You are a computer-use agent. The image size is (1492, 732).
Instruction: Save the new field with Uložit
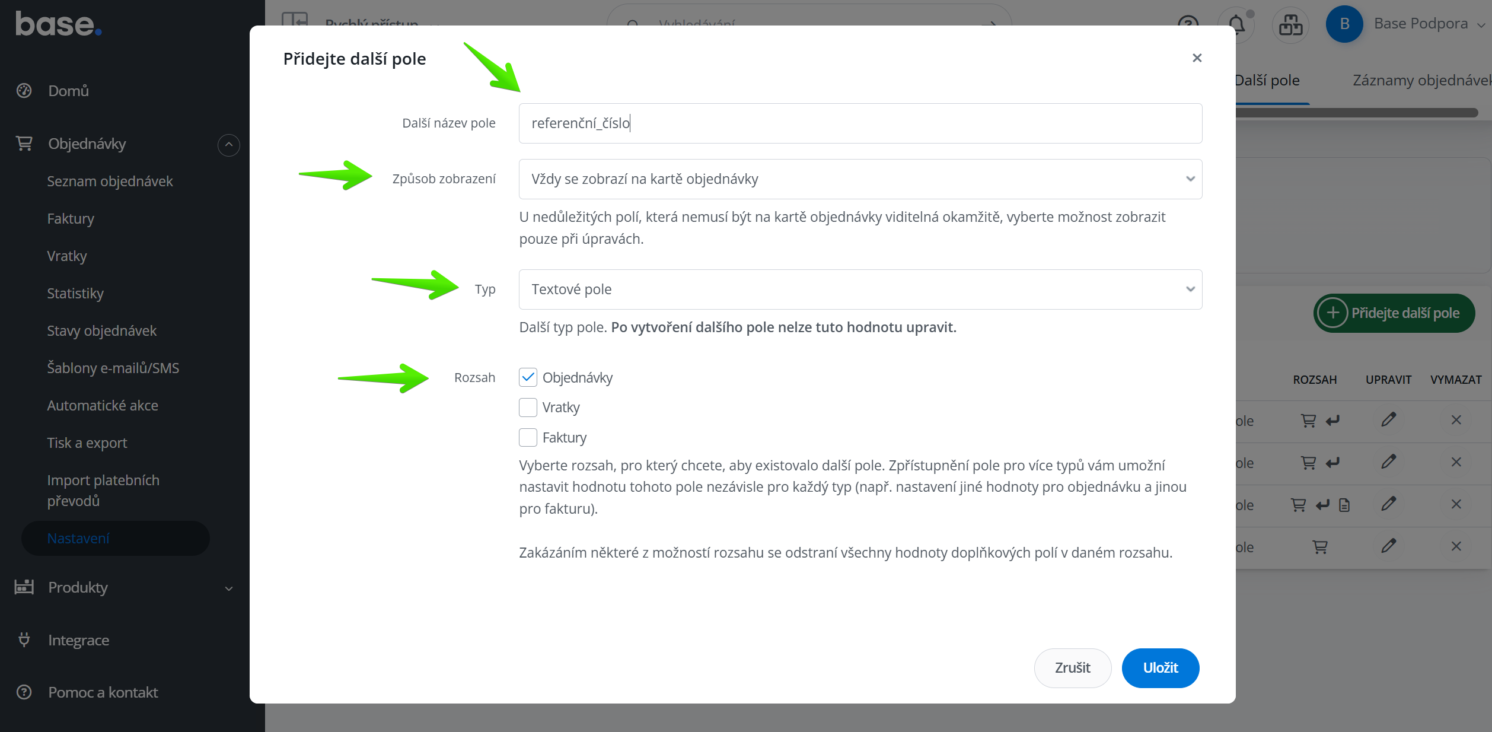point(1160,668)
